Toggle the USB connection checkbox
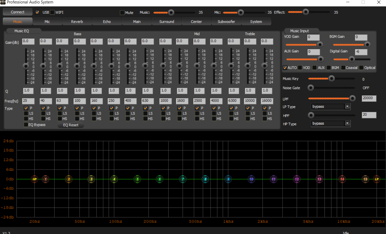This screenshot has height=234, width=386. pyautogui.click(x=37, y=12)
